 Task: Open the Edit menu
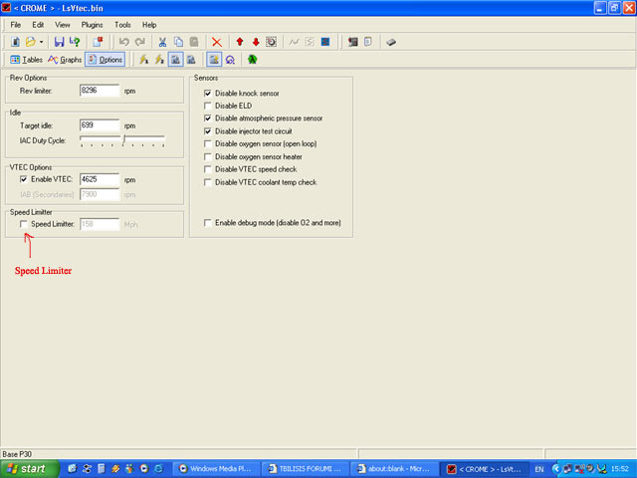point(38,25)
